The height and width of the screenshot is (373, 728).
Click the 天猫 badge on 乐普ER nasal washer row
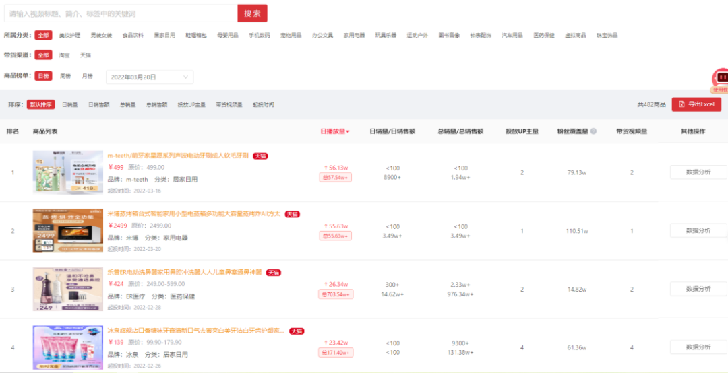point(274,273)
